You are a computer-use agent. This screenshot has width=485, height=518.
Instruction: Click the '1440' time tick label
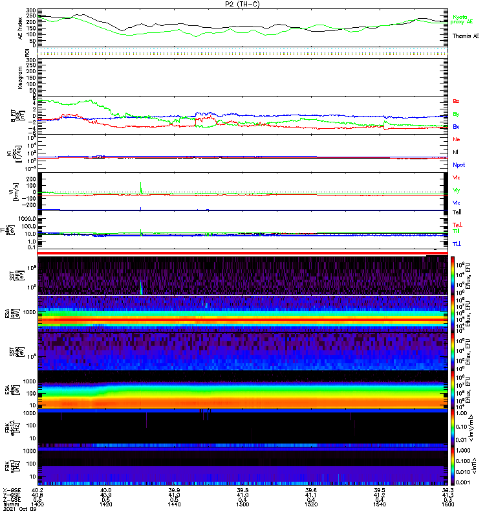[174, 504]
